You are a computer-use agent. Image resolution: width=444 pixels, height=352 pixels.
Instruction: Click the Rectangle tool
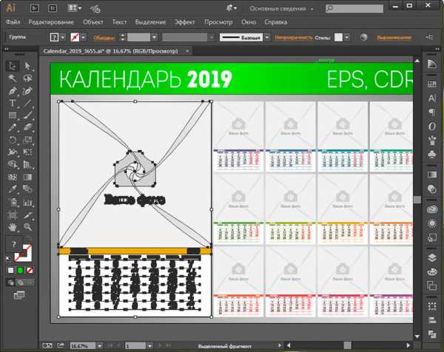click(x=13, y=116)
